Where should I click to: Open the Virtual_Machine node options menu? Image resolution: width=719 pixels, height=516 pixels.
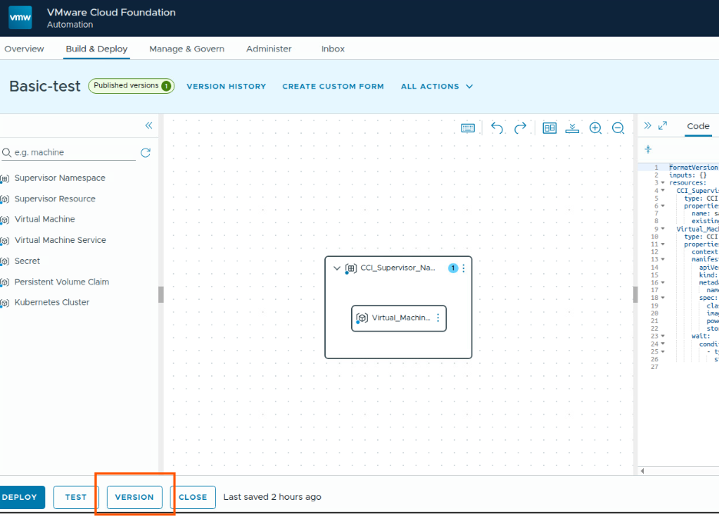[x=438, y=318]
